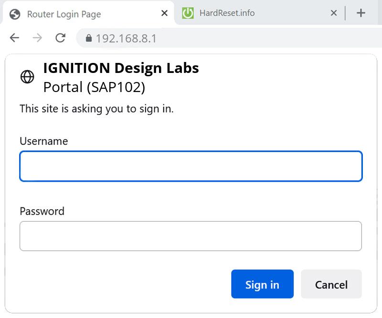Click inside the Password input field
This screenshot has width=382, height=318.
pyautogui.click(x=191, y=236)
